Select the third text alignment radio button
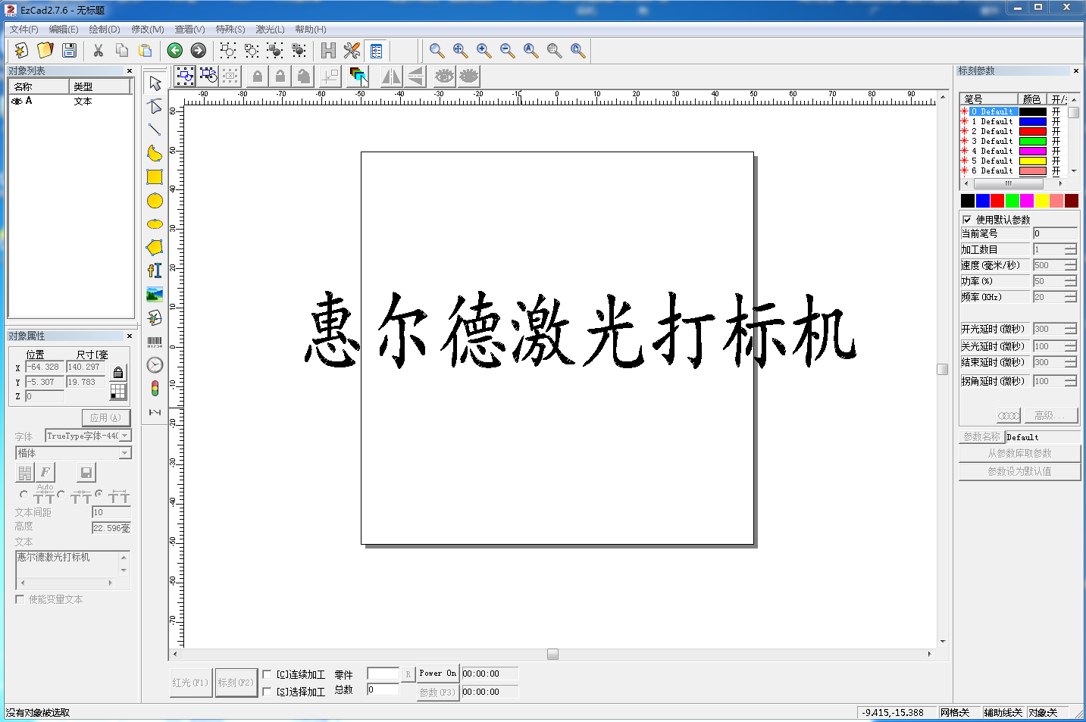This screenshot has height=722, width=1086. pyautogui.click(x=99, y=494)
